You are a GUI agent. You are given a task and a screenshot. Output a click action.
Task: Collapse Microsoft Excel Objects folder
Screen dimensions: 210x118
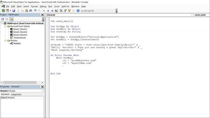(x=5, y=26)
